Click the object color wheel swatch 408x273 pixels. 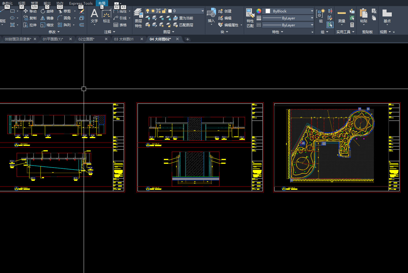[259, 11]
